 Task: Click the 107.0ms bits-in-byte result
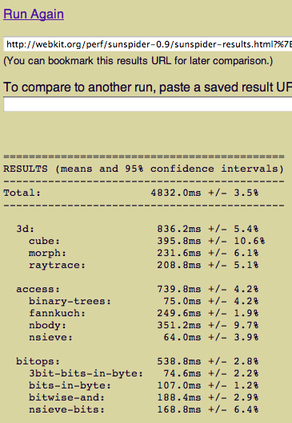pos(179,385)
